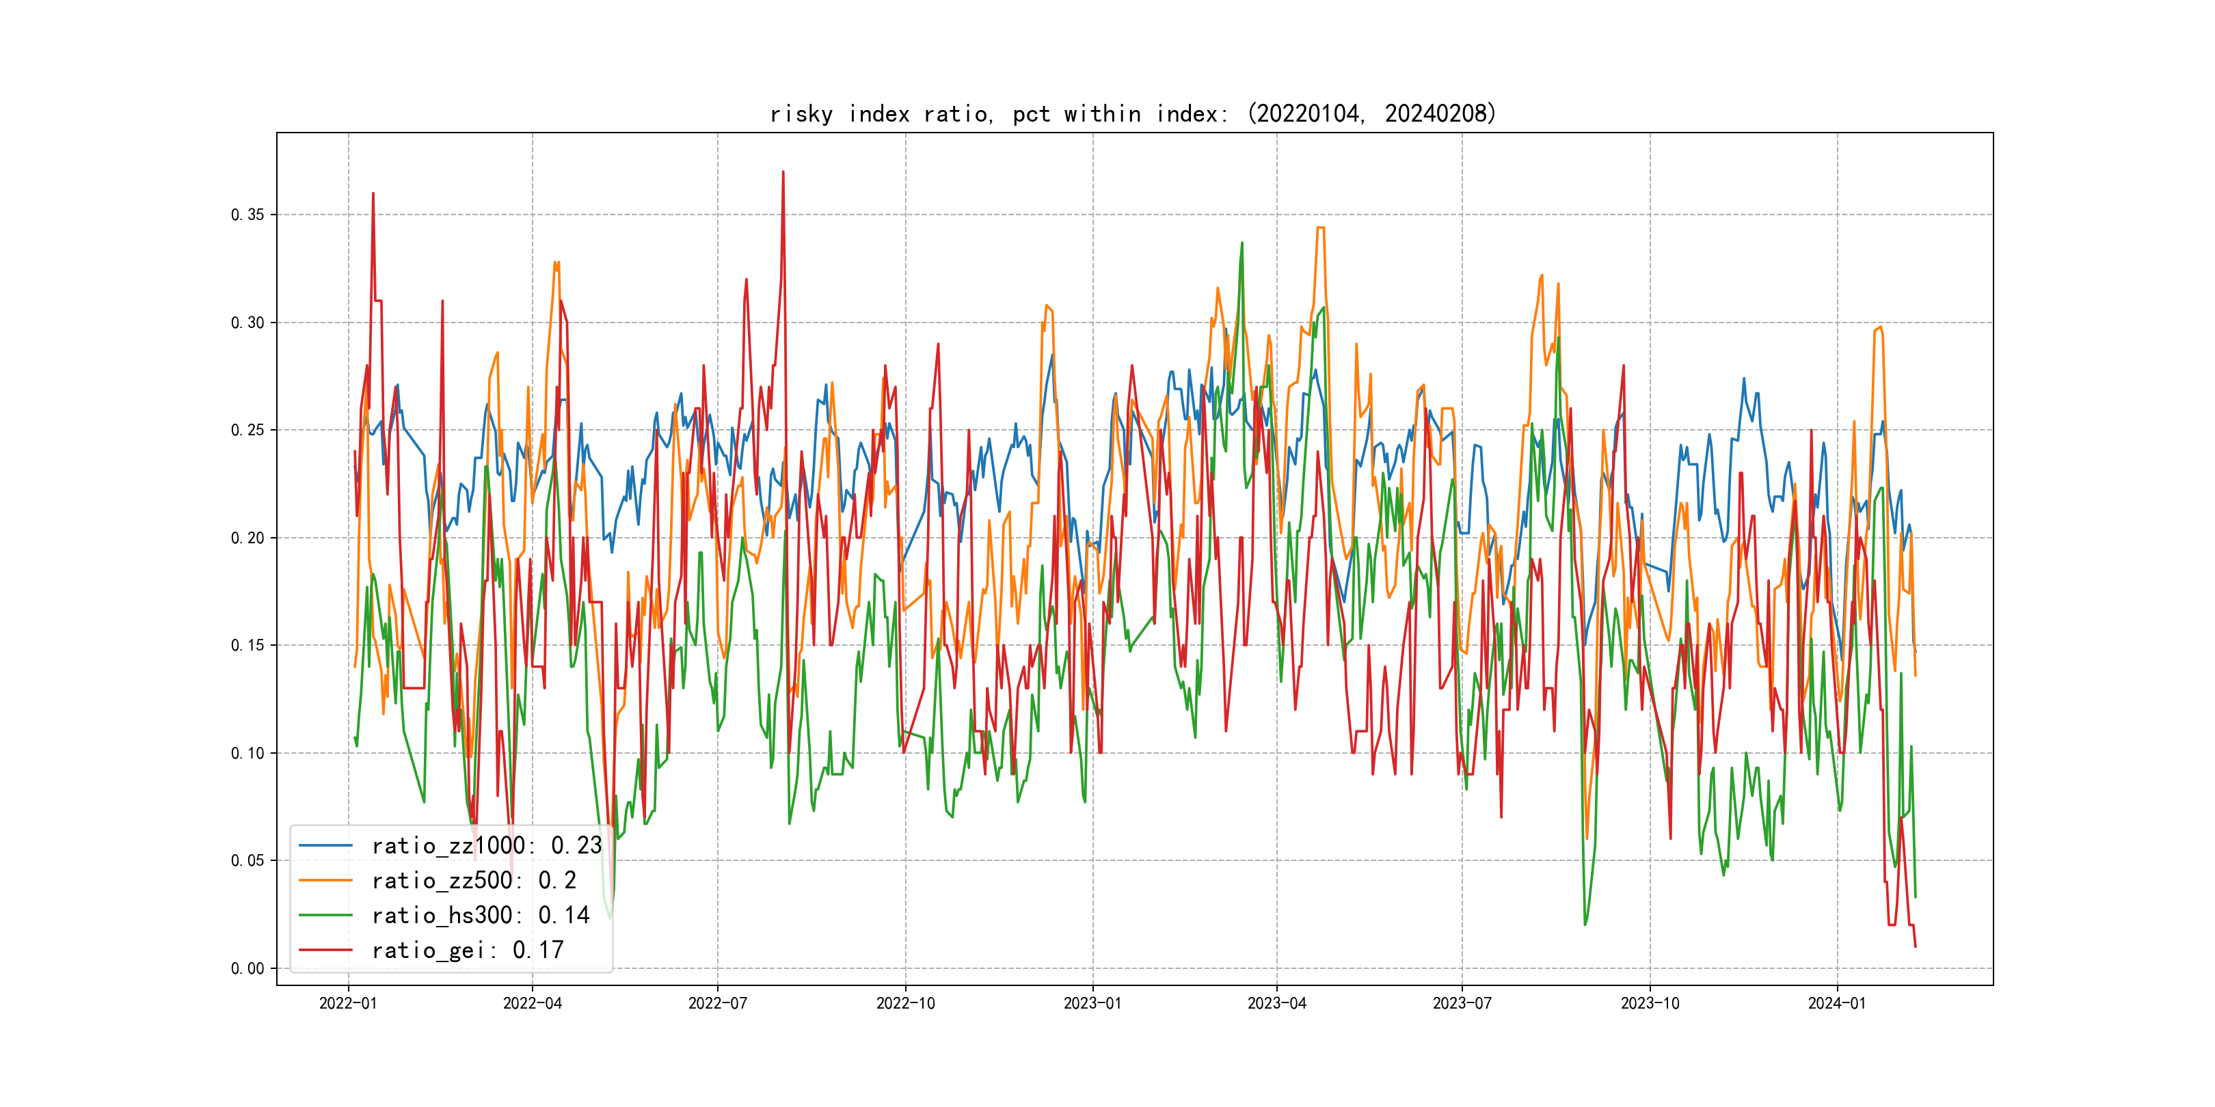This screenshot has width=2215, height=1107.
Task: Click the 0.00 y-axis tick label
Action: 247,969
